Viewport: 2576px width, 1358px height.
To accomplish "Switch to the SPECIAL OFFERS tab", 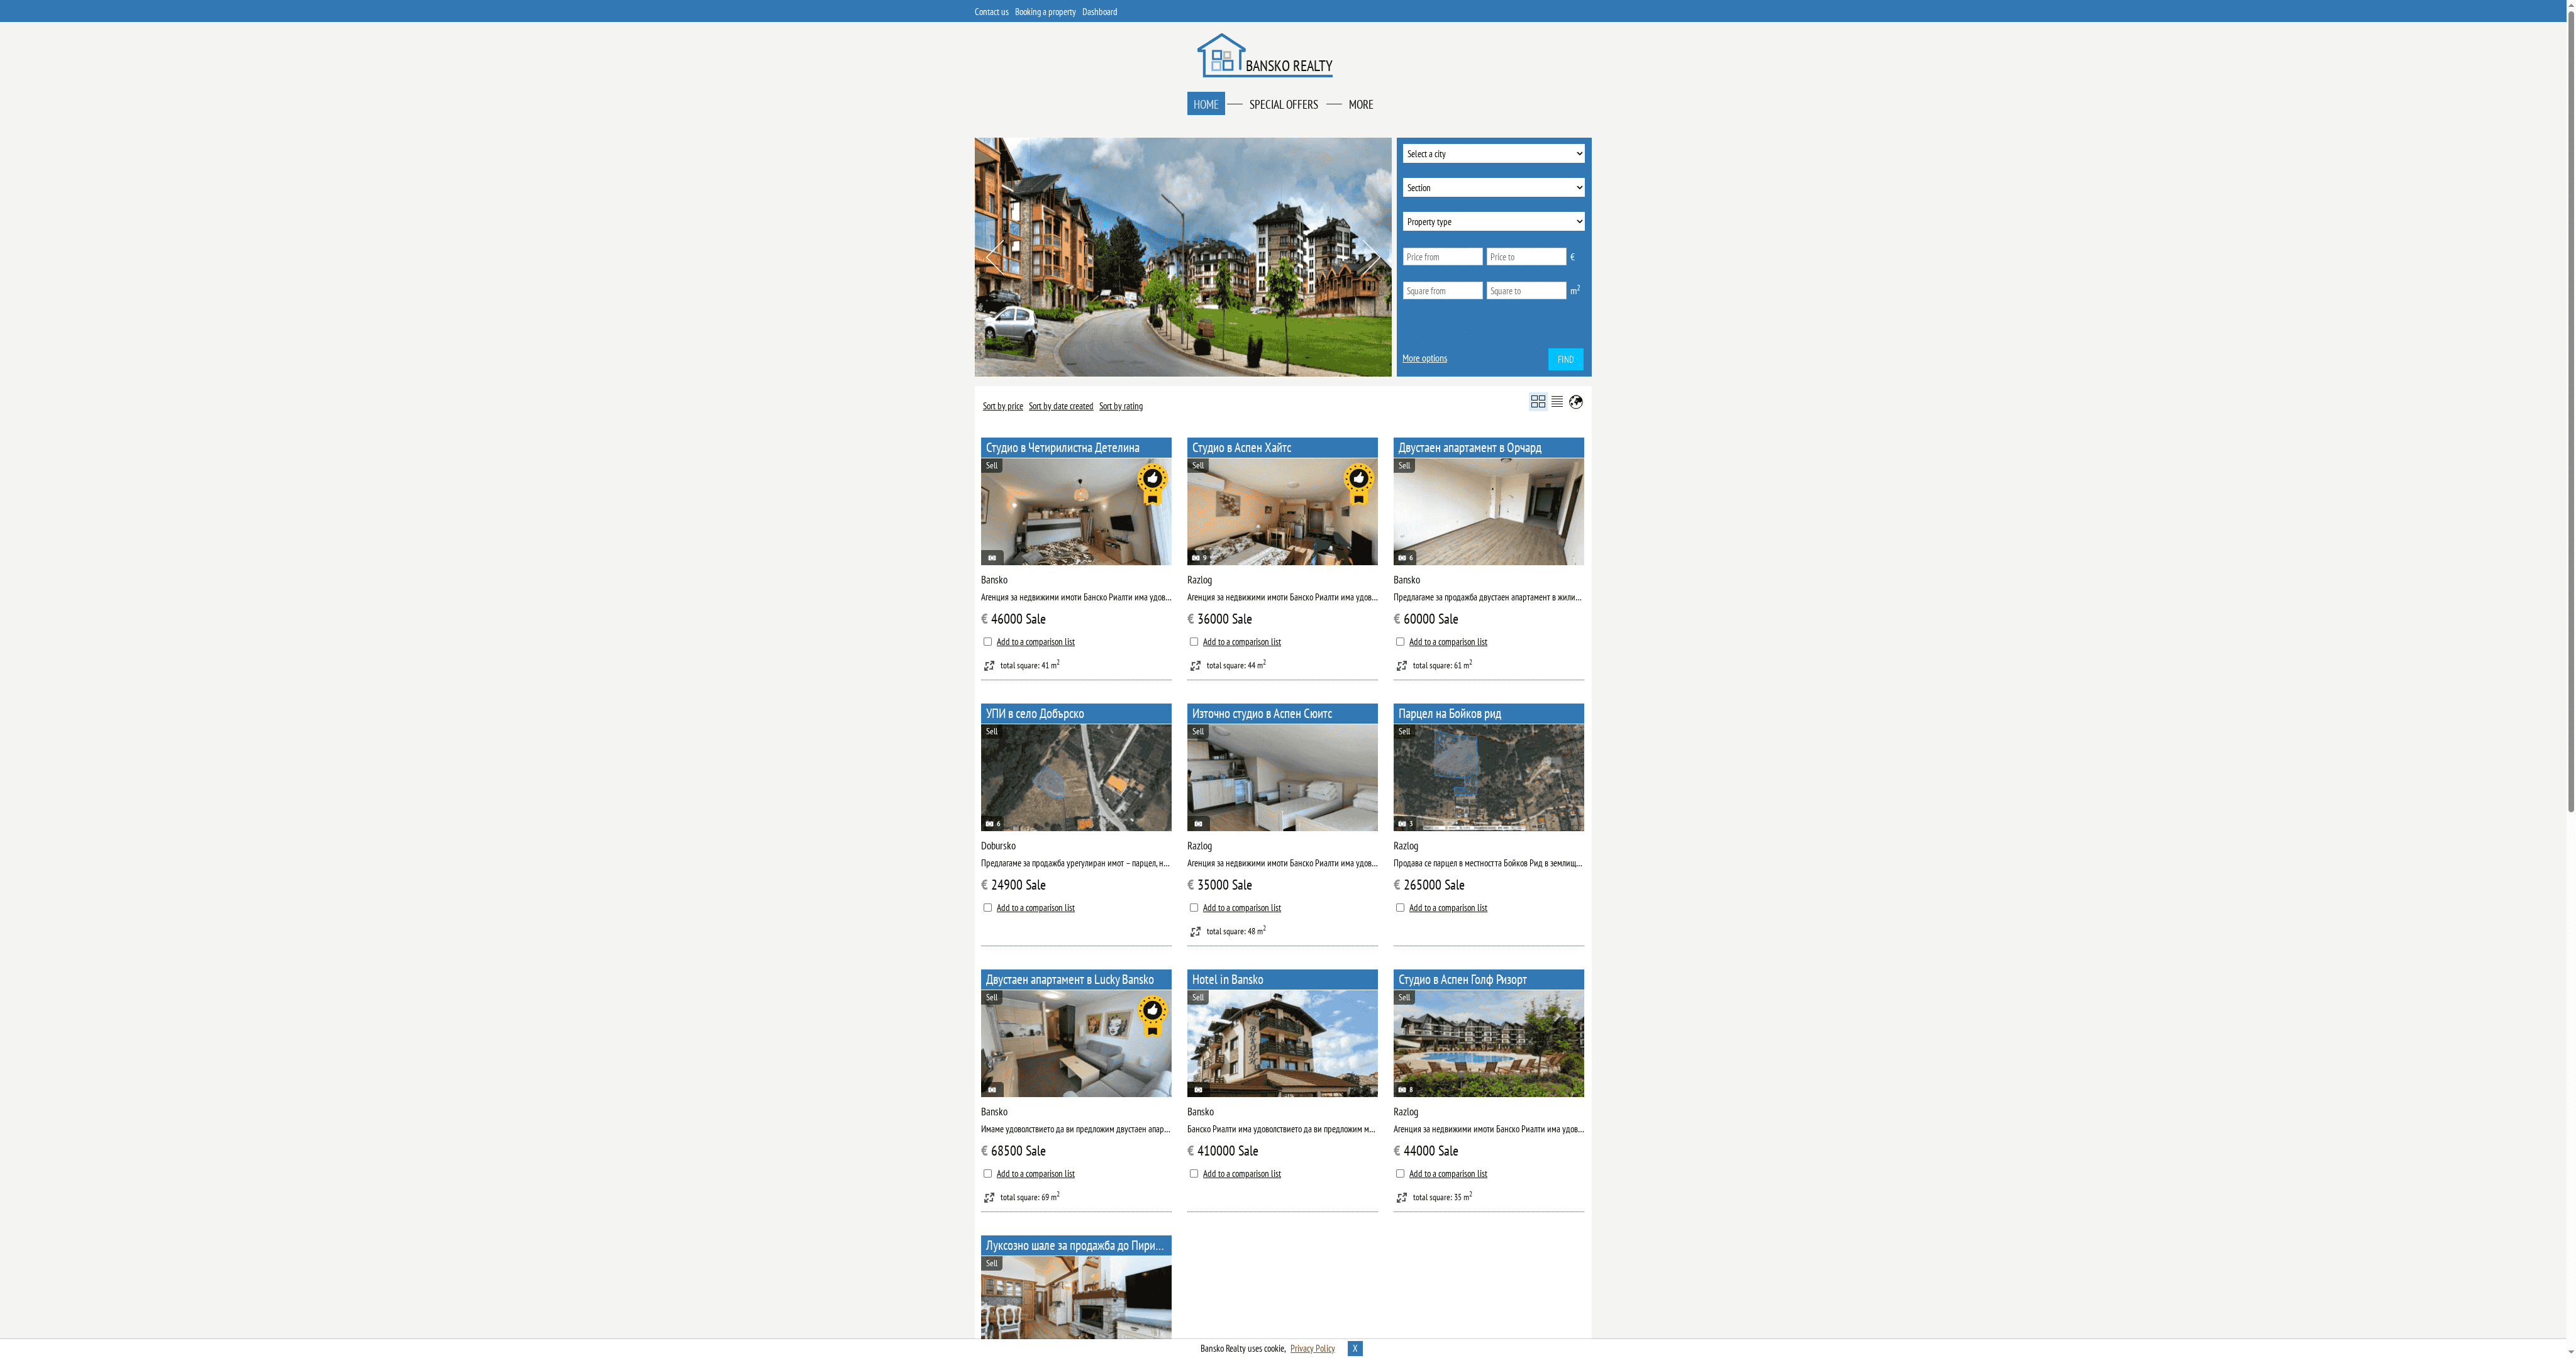I will [x=1283, y=103].
